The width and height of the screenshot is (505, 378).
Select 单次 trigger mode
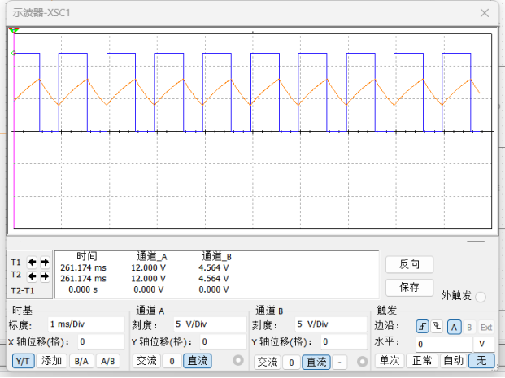(390, 361)
